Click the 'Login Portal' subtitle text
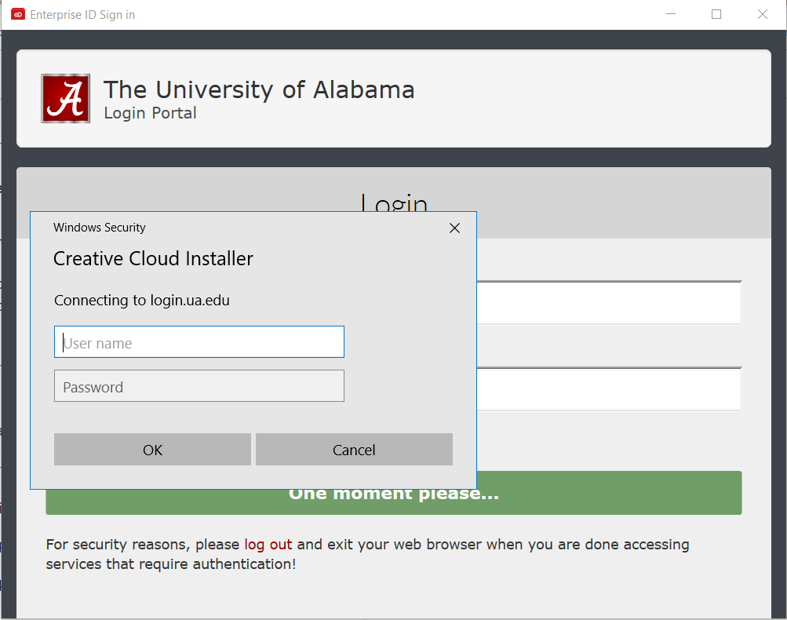Screen dimensions: 787x620 click(x=150, y=113)
